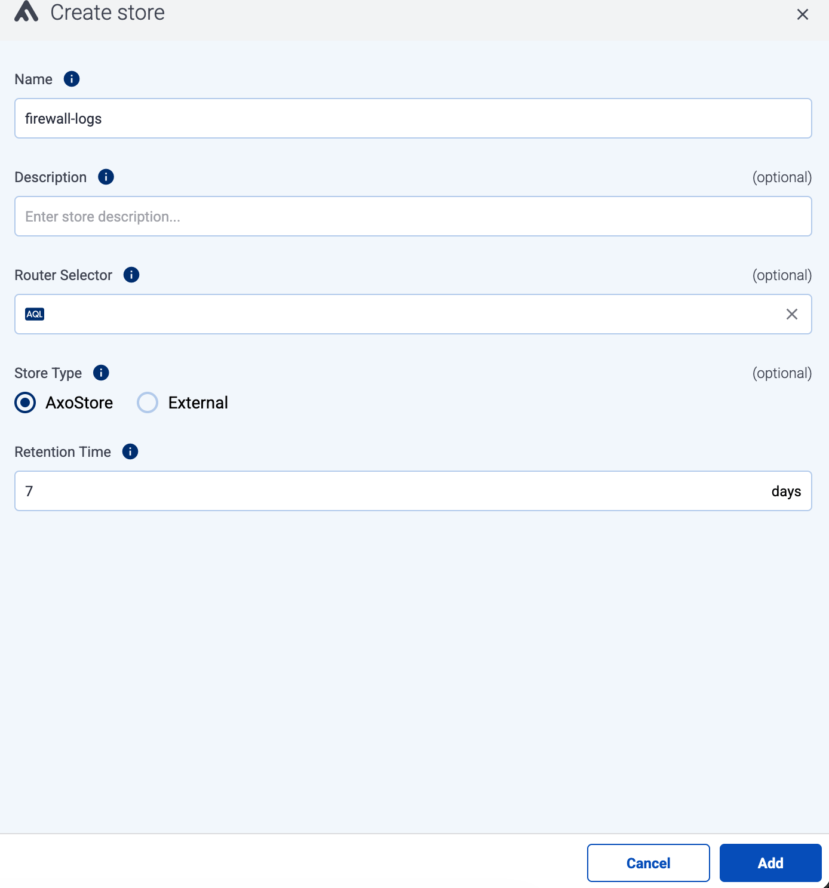Viewport: 829px width, 888px height.
Task: Click the Store Type info icon
Action: coord(100,373)
